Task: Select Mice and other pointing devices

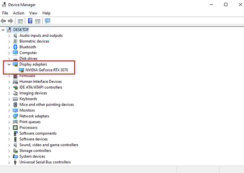Action: click(46, 104)
